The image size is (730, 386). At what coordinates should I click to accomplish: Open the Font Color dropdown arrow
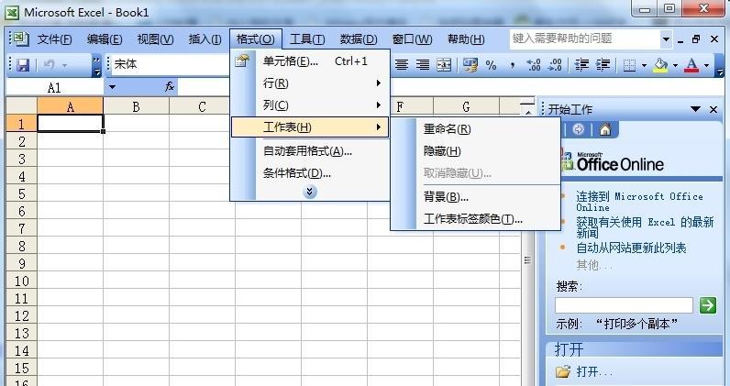click(x=707, y=66)
